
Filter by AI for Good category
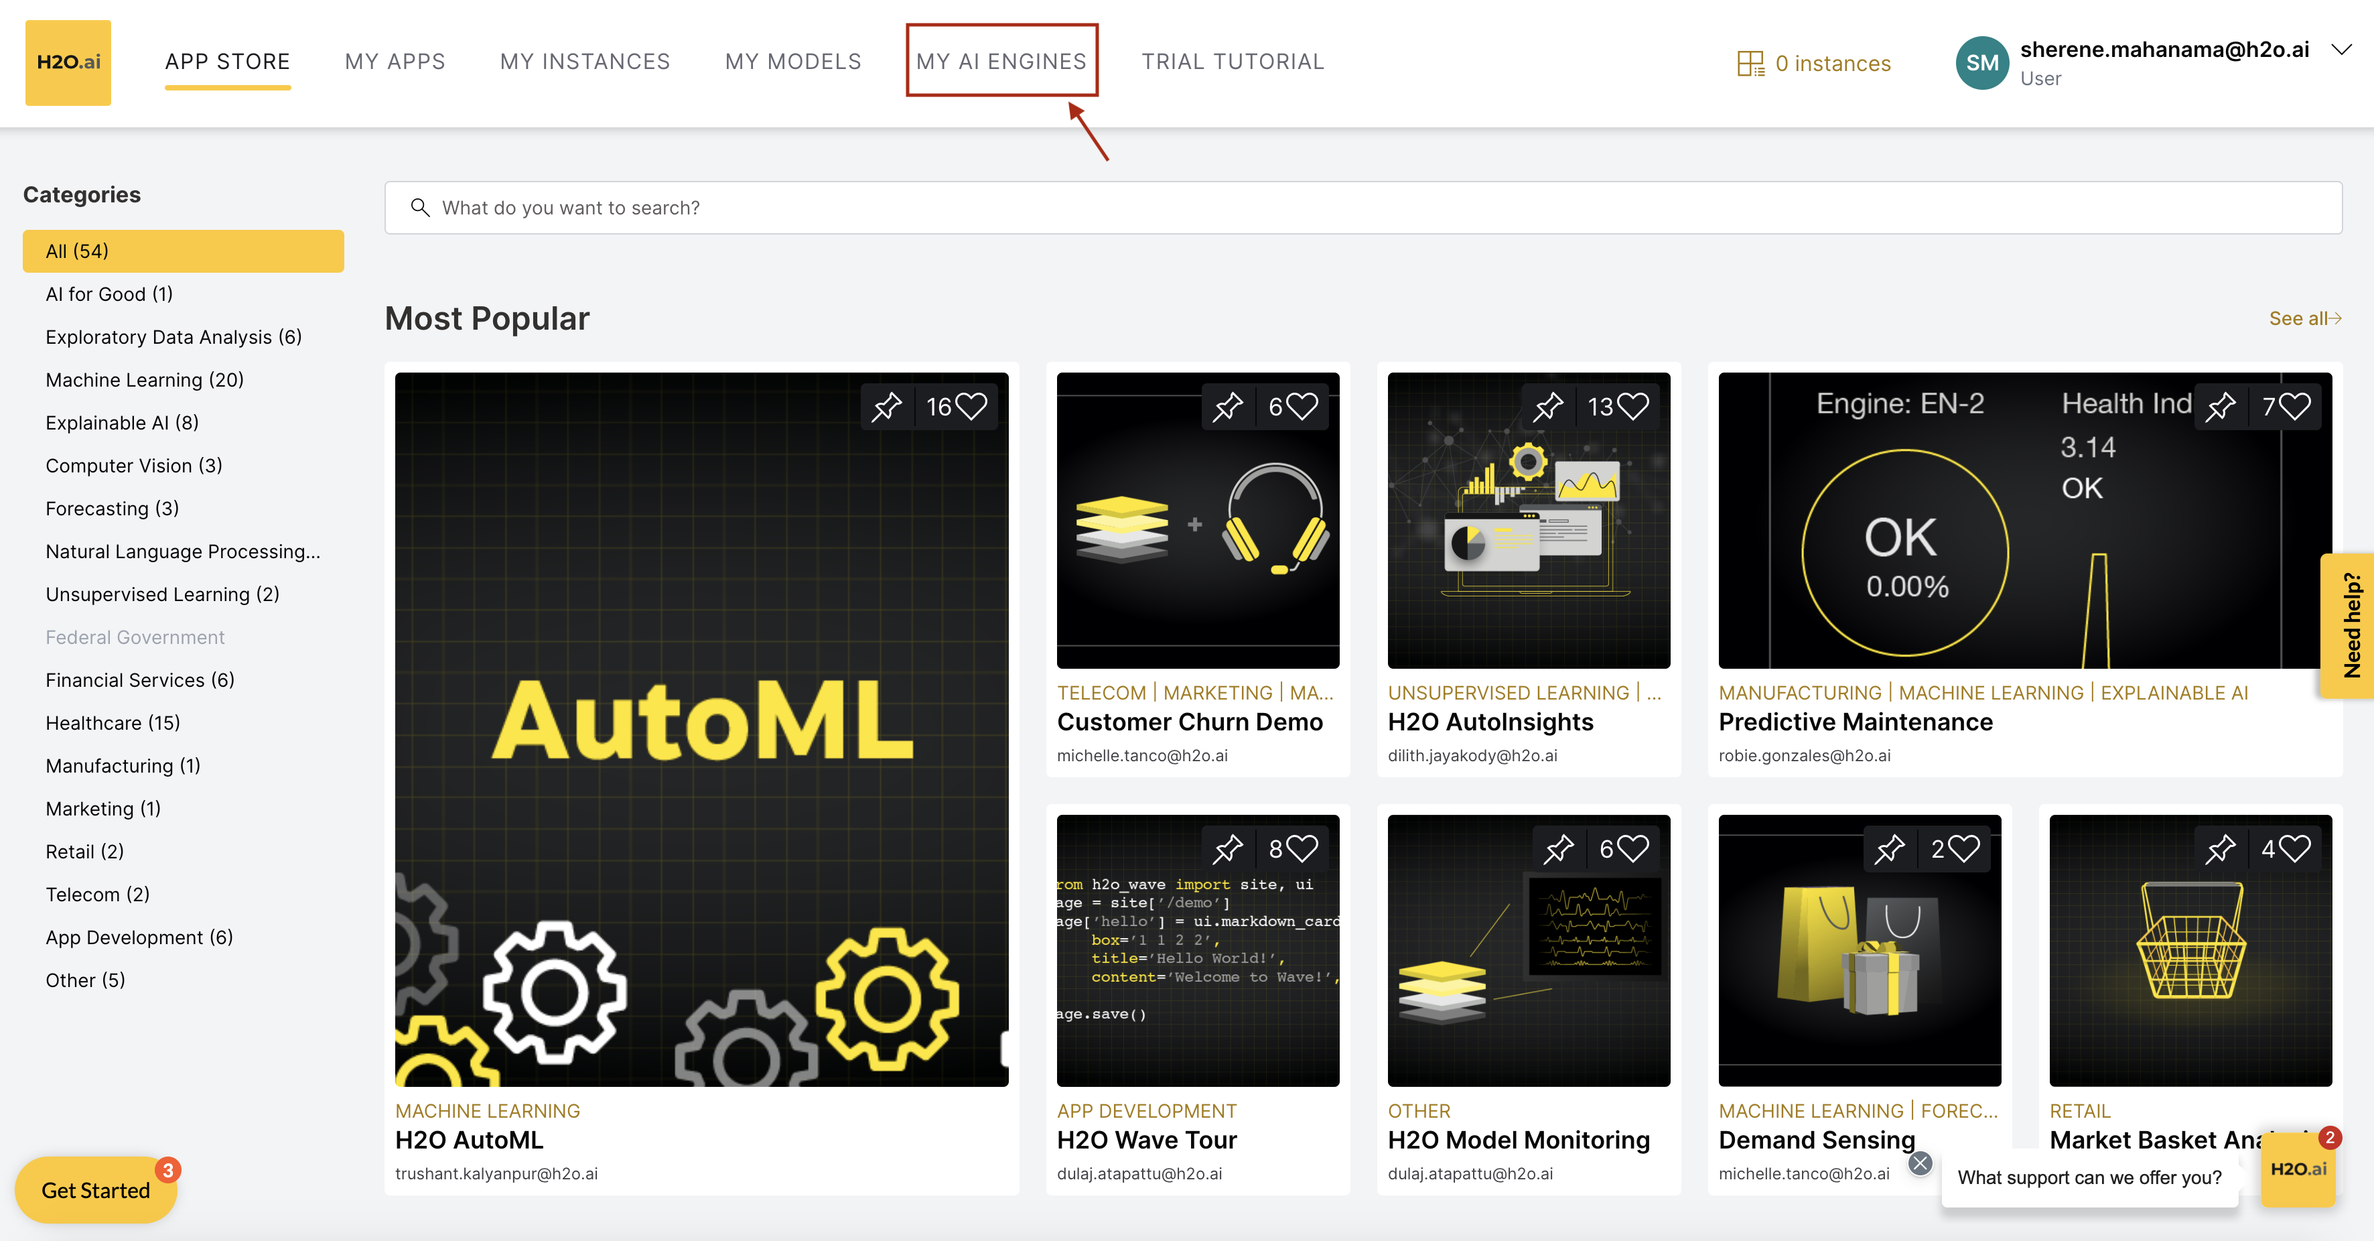pos(110,294)
